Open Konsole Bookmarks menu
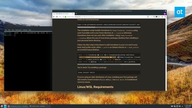The height and width of the screenshot is (108, 192). click(x=19, y=30)
